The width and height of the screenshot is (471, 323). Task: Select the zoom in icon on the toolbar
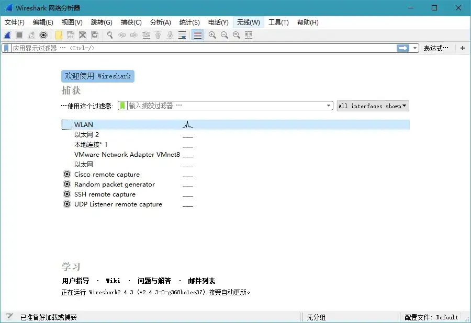point(211,35)
